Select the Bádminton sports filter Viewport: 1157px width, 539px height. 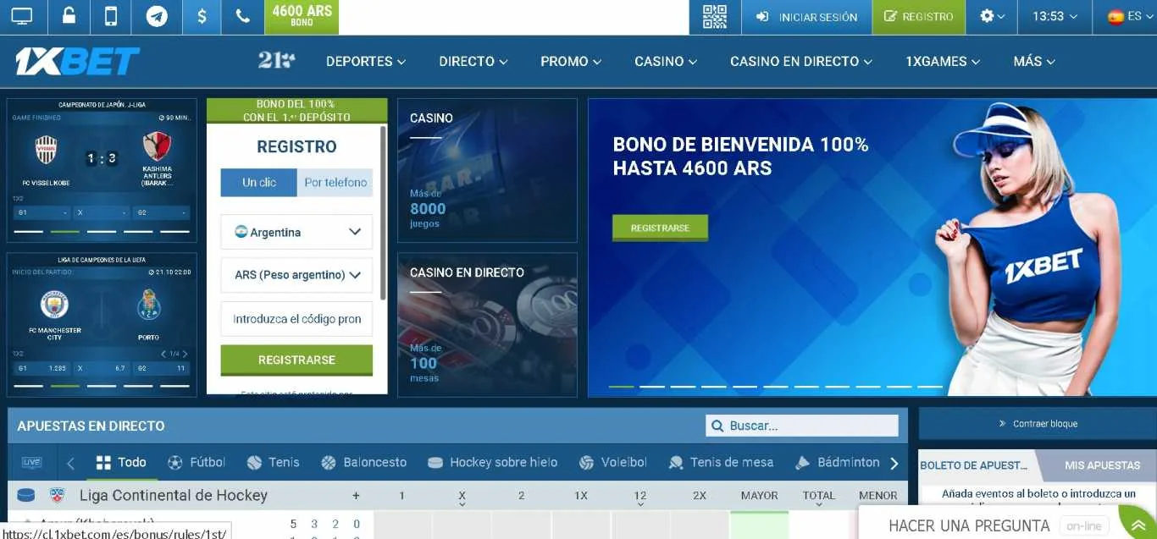pyautogui.click(x=838, y=462)
